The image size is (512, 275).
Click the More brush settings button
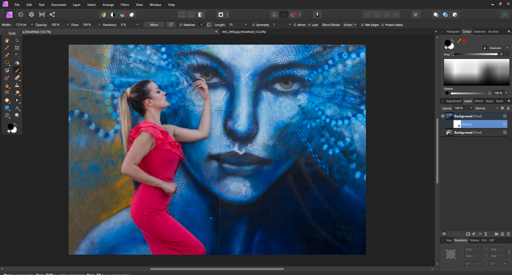click(x=154, y=25)
